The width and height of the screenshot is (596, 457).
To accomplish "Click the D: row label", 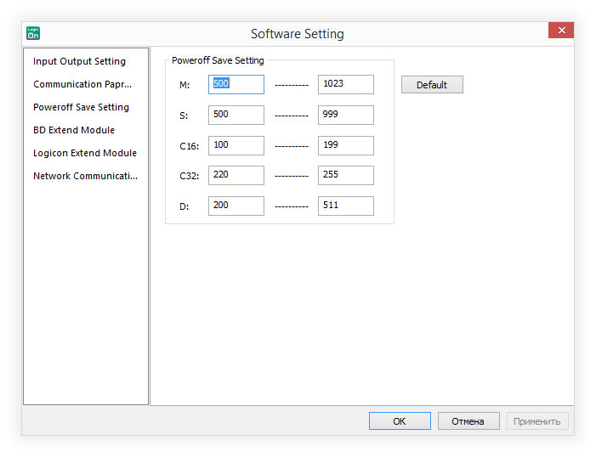I will 184,206.
